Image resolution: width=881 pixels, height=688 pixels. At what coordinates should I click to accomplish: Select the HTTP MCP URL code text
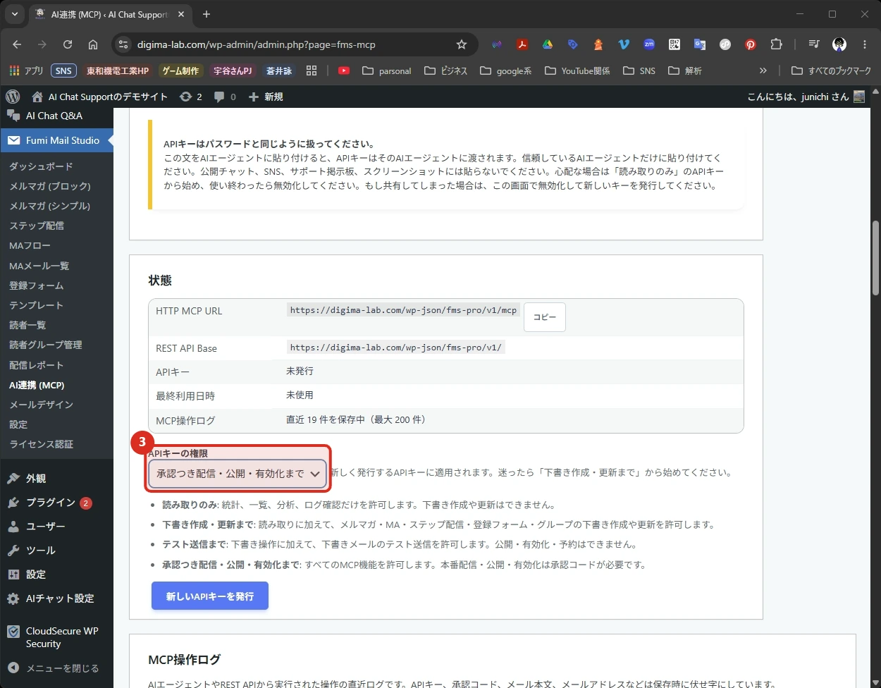[403, 310]
